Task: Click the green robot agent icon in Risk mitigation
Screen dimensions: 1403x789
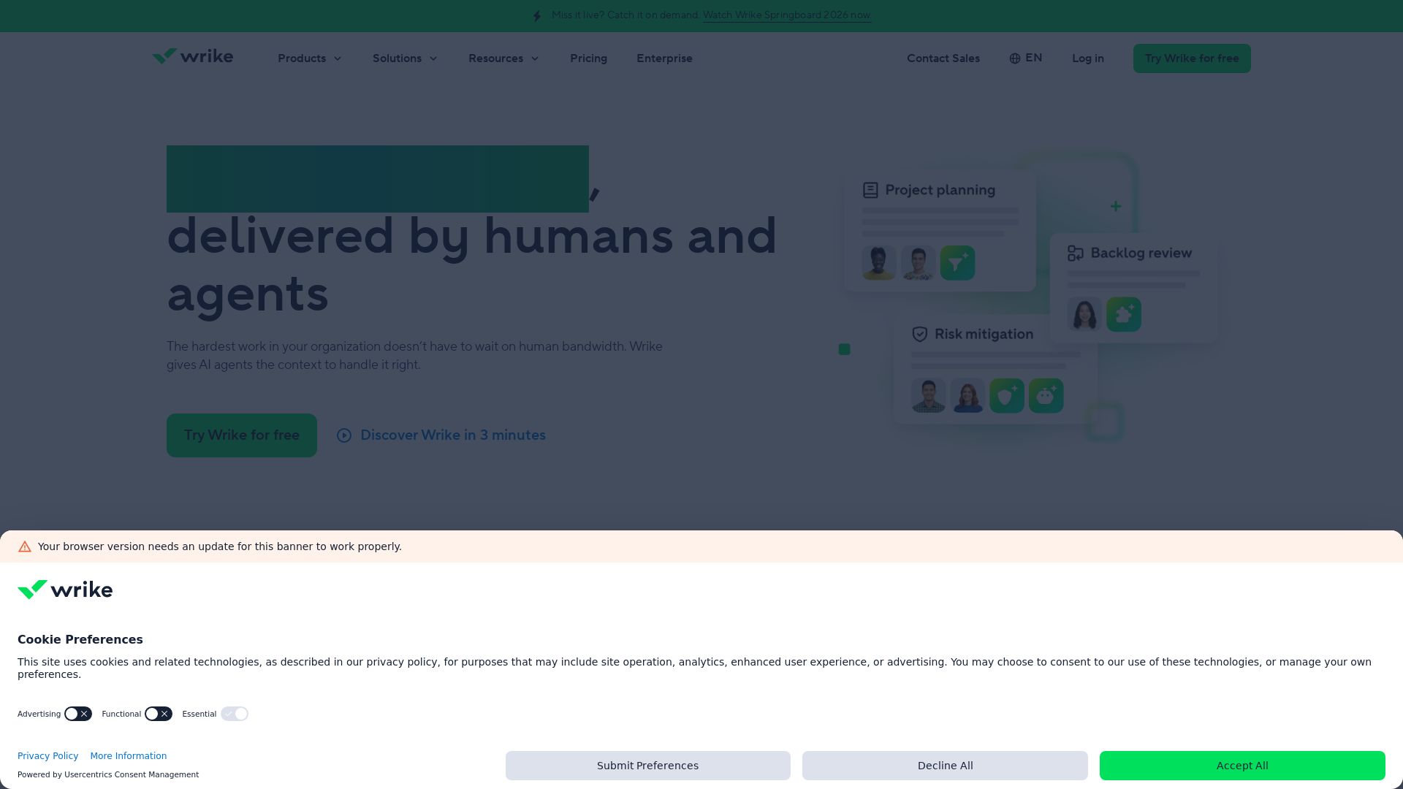Action: click(x=1046, y=396)
